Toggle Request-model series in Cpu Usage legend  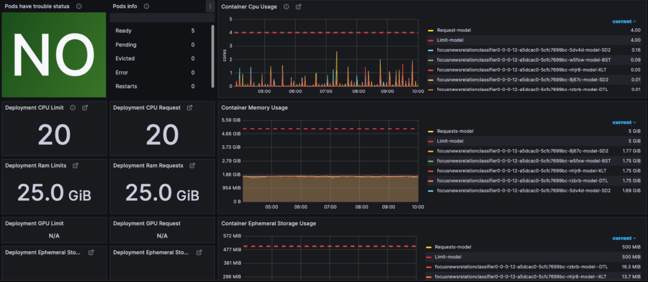click(454, 30)
